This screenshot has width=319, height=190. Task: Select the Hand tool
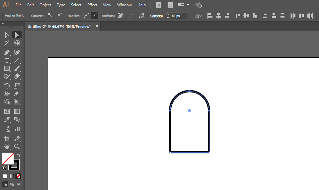pos(7,147)
